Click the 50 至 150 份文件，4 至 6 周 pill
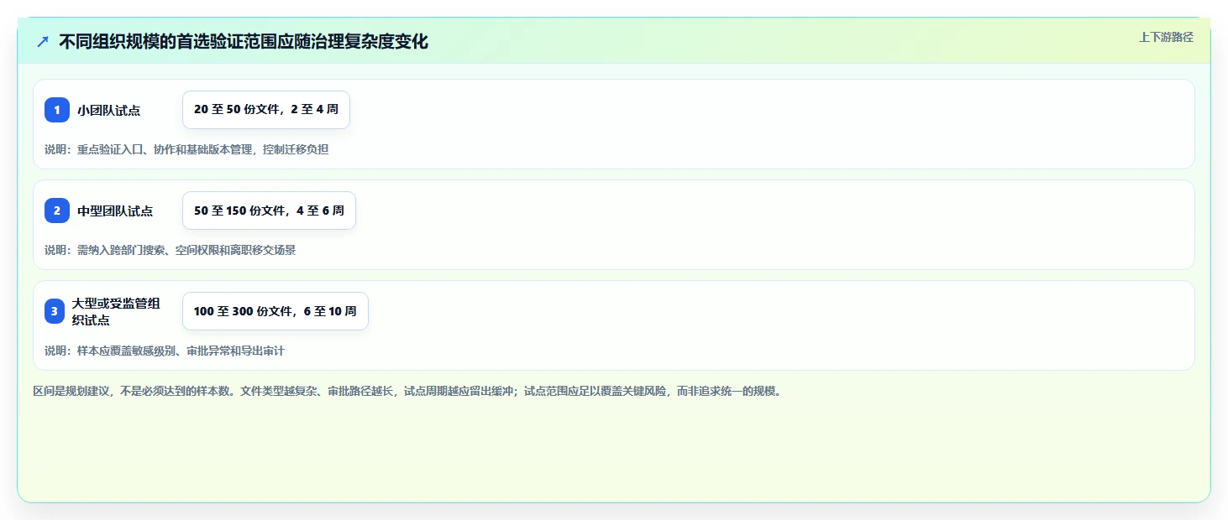This screenshot has width=1228, height=520. coord(269,211)
